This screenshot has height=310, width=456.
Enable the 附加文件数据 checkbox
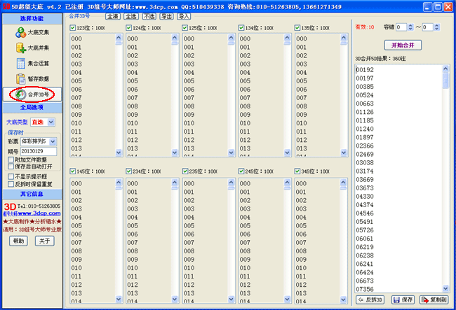(x=10, y=160)
